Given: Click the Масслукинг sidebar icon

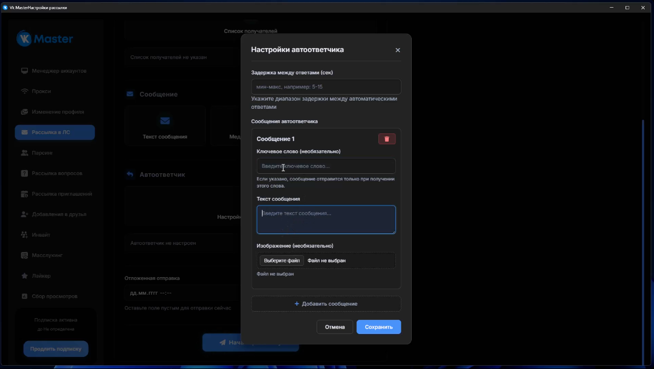Looking at the screenshot, I should [x=25, y=255].
